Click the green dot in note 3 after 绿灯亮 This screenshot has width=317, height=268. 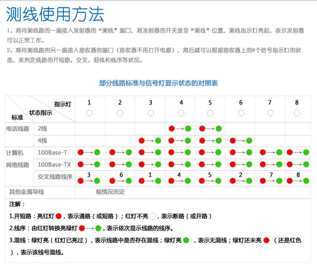click(x=186, y=240)
